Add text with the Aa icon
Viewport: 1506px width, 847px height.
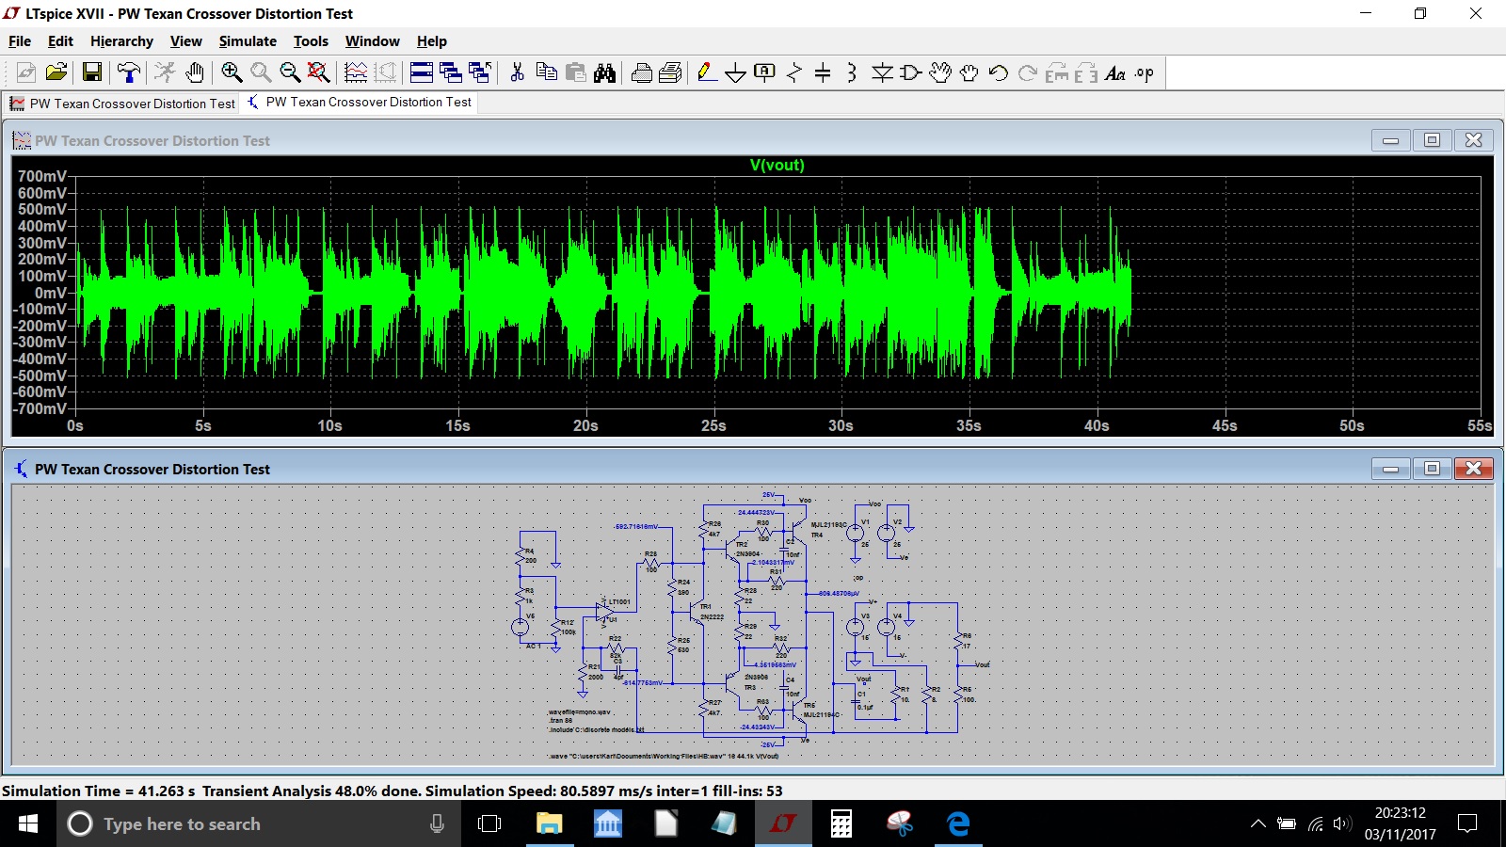(1115, 72)
